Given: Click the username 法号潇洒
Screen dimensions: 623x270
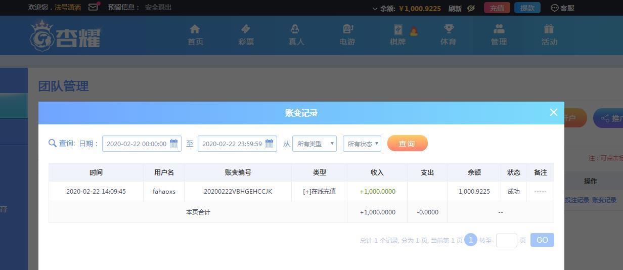Looking at the screenshot, I should (x=68, y=7).
